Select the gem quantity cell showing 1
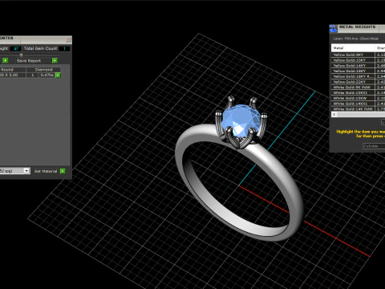Screen dimensions: 385x289 tap(33, 75)
